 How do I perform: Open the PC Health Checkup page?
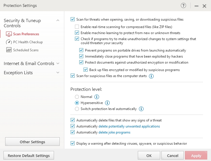28,42
